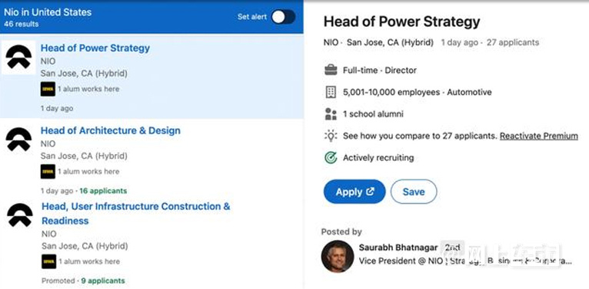This screenshot has width=589, height=289.
Task: Toggle the Set alert switch
Action: 283,17
